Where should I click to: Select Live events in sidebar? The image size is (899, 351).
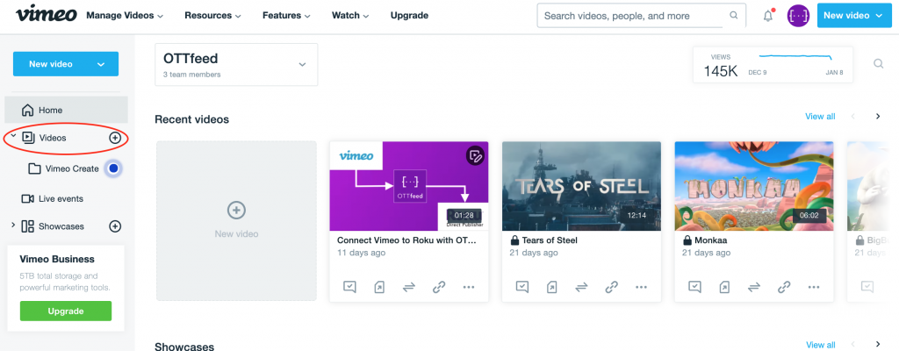(x=61, y=198)
